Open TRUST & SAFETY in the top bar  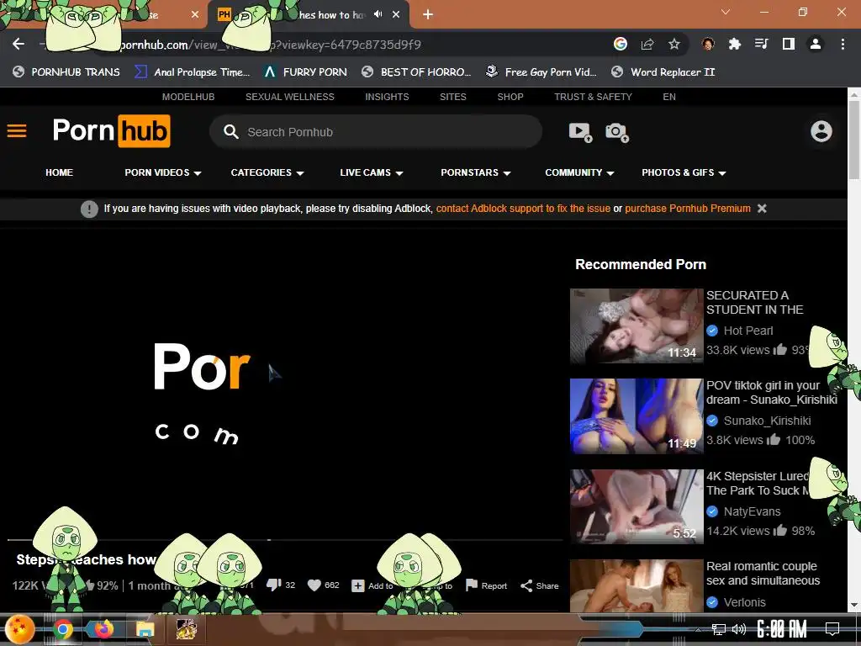coord(593,97)
